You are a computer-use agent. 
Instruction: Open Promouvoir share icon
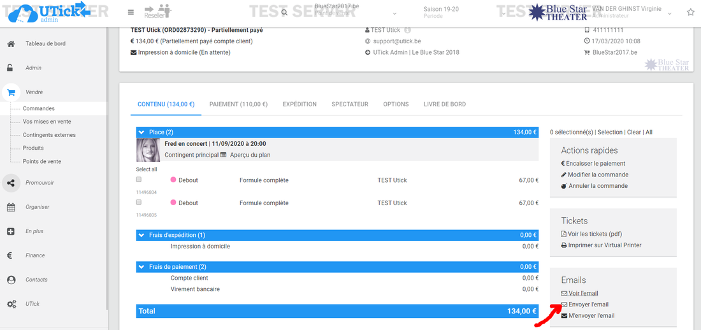pyautogui.click(x=11, y=183)
